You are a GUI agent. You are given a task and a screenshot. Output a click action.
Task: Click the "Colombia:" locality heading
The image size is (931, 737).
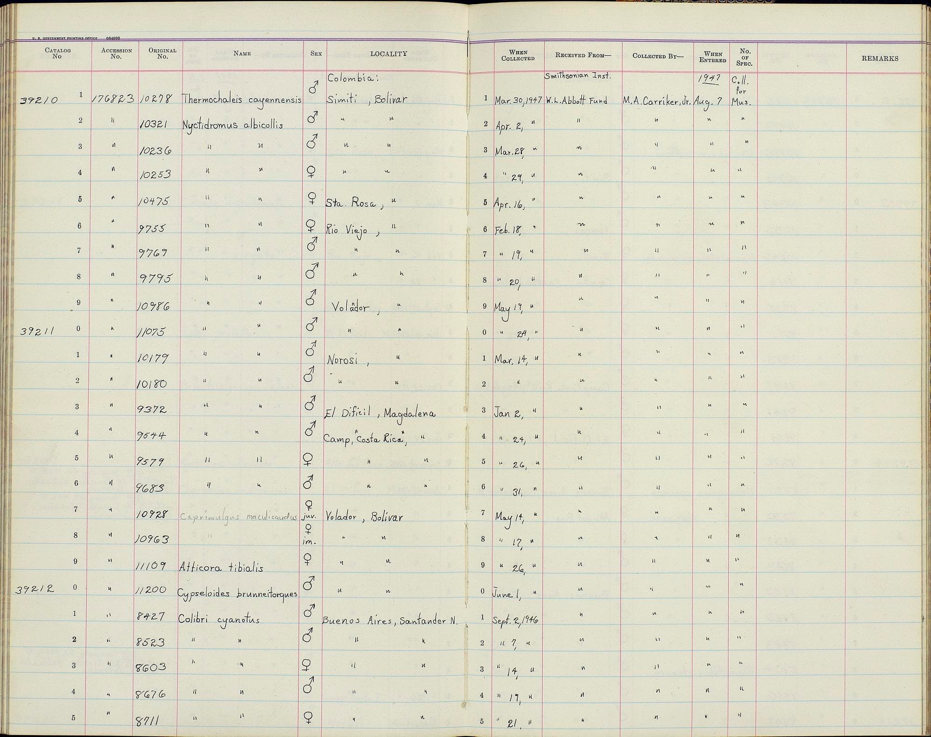(352, 78)
